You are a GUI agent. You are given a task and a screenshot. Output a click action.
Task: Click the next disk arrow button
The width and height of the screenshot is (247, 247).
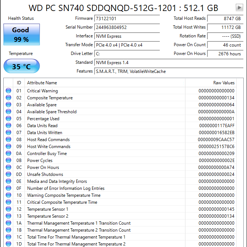click(239, 7)
